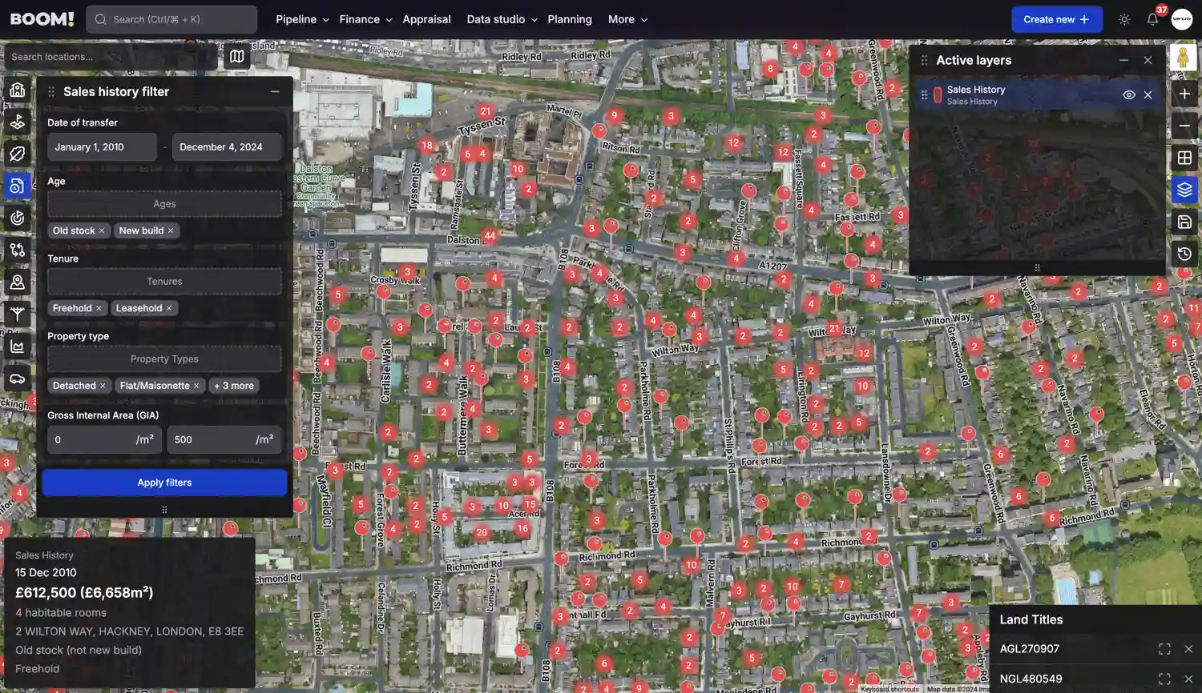This screenshot has height=693, width=1202.
Task: Toggle Sales History layer visibility eye
Action: pyautogui.click(x=1129, y=94)
